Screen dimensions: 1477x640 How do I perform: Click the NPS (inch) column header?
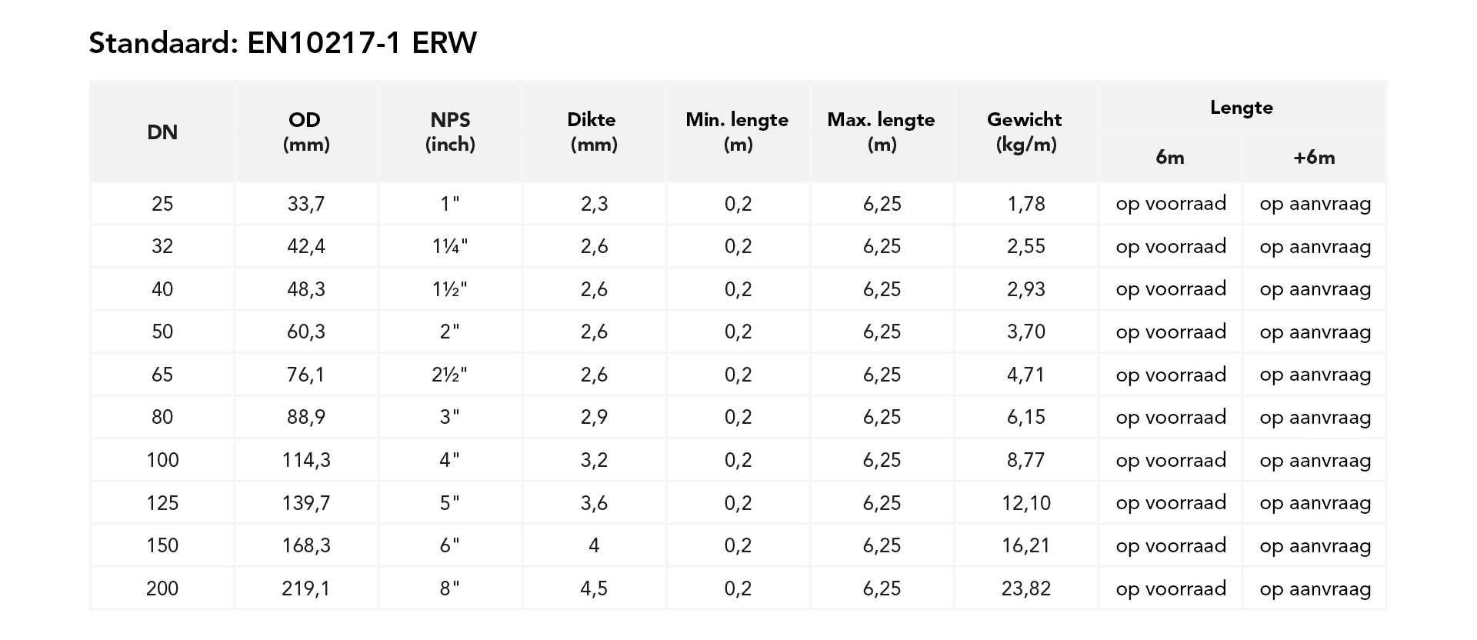click(450, 132)
